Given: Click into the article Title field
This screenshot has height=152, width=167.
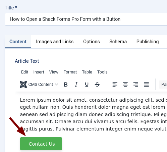Looking at the screenshot, I should (x=86, y=19).
